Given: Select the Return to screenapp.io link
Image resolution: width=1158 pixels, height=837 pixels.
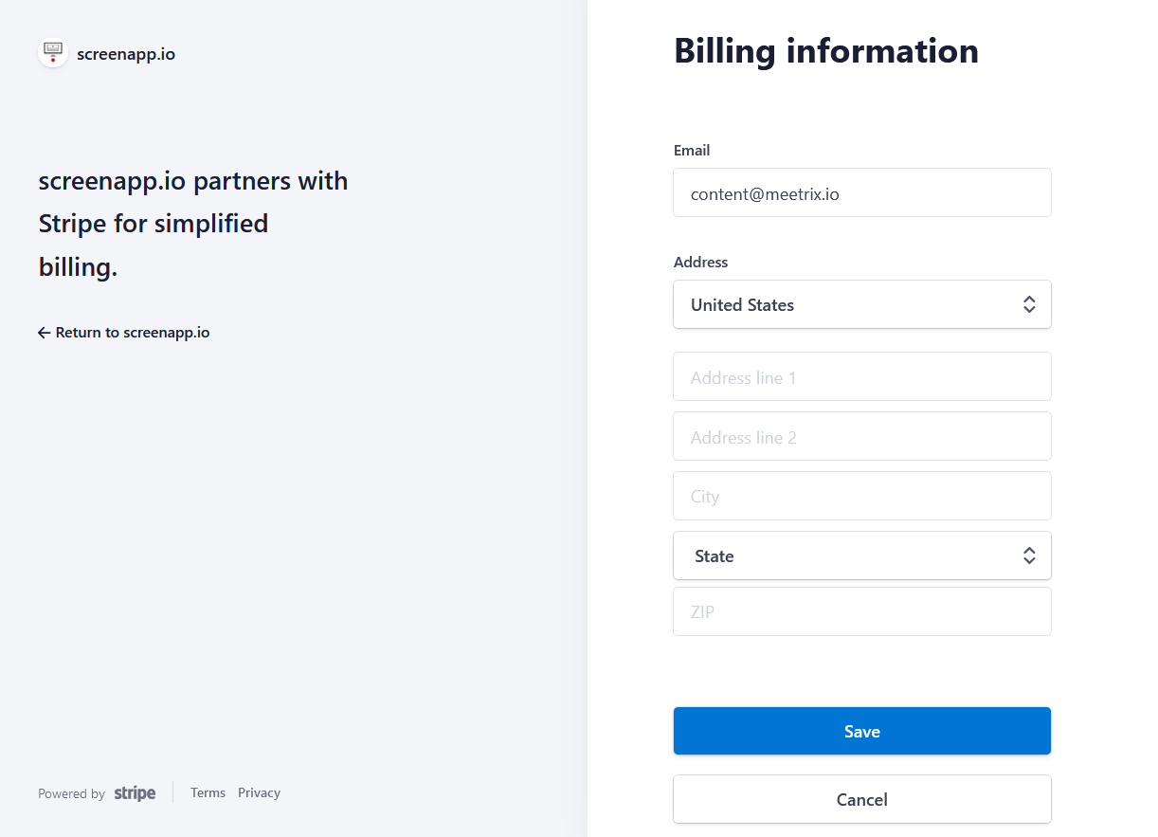Looking at the screenshot, I should click(132, 333).
